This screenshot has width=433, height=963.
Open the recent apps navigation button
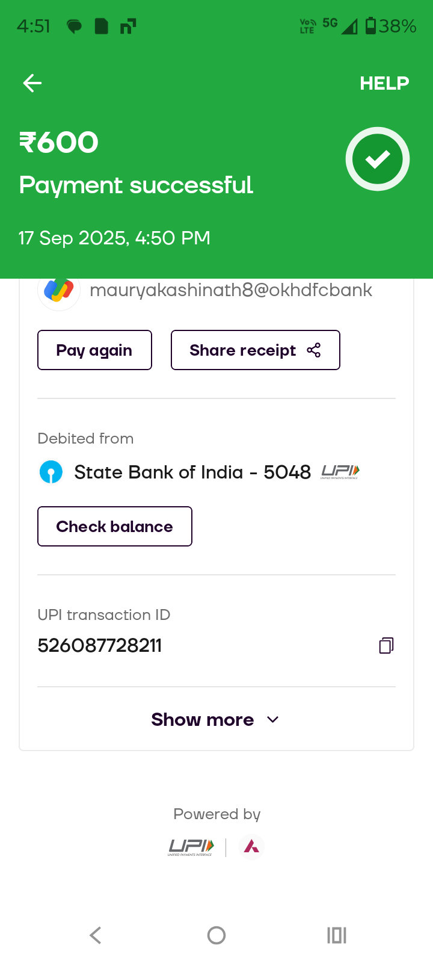[x=337, y=935]
